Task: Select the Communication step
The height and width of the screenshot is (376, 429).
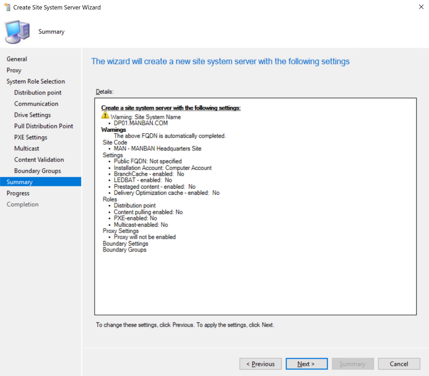Action: pos(36,104)
